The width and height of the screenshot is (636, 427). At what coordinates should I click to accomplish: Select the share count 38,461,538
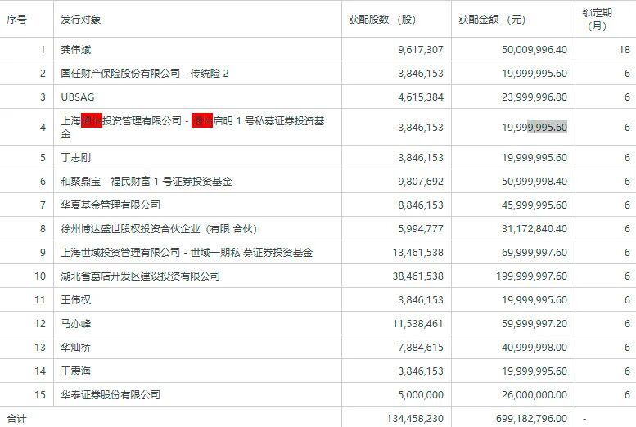[x=417, y=276]
